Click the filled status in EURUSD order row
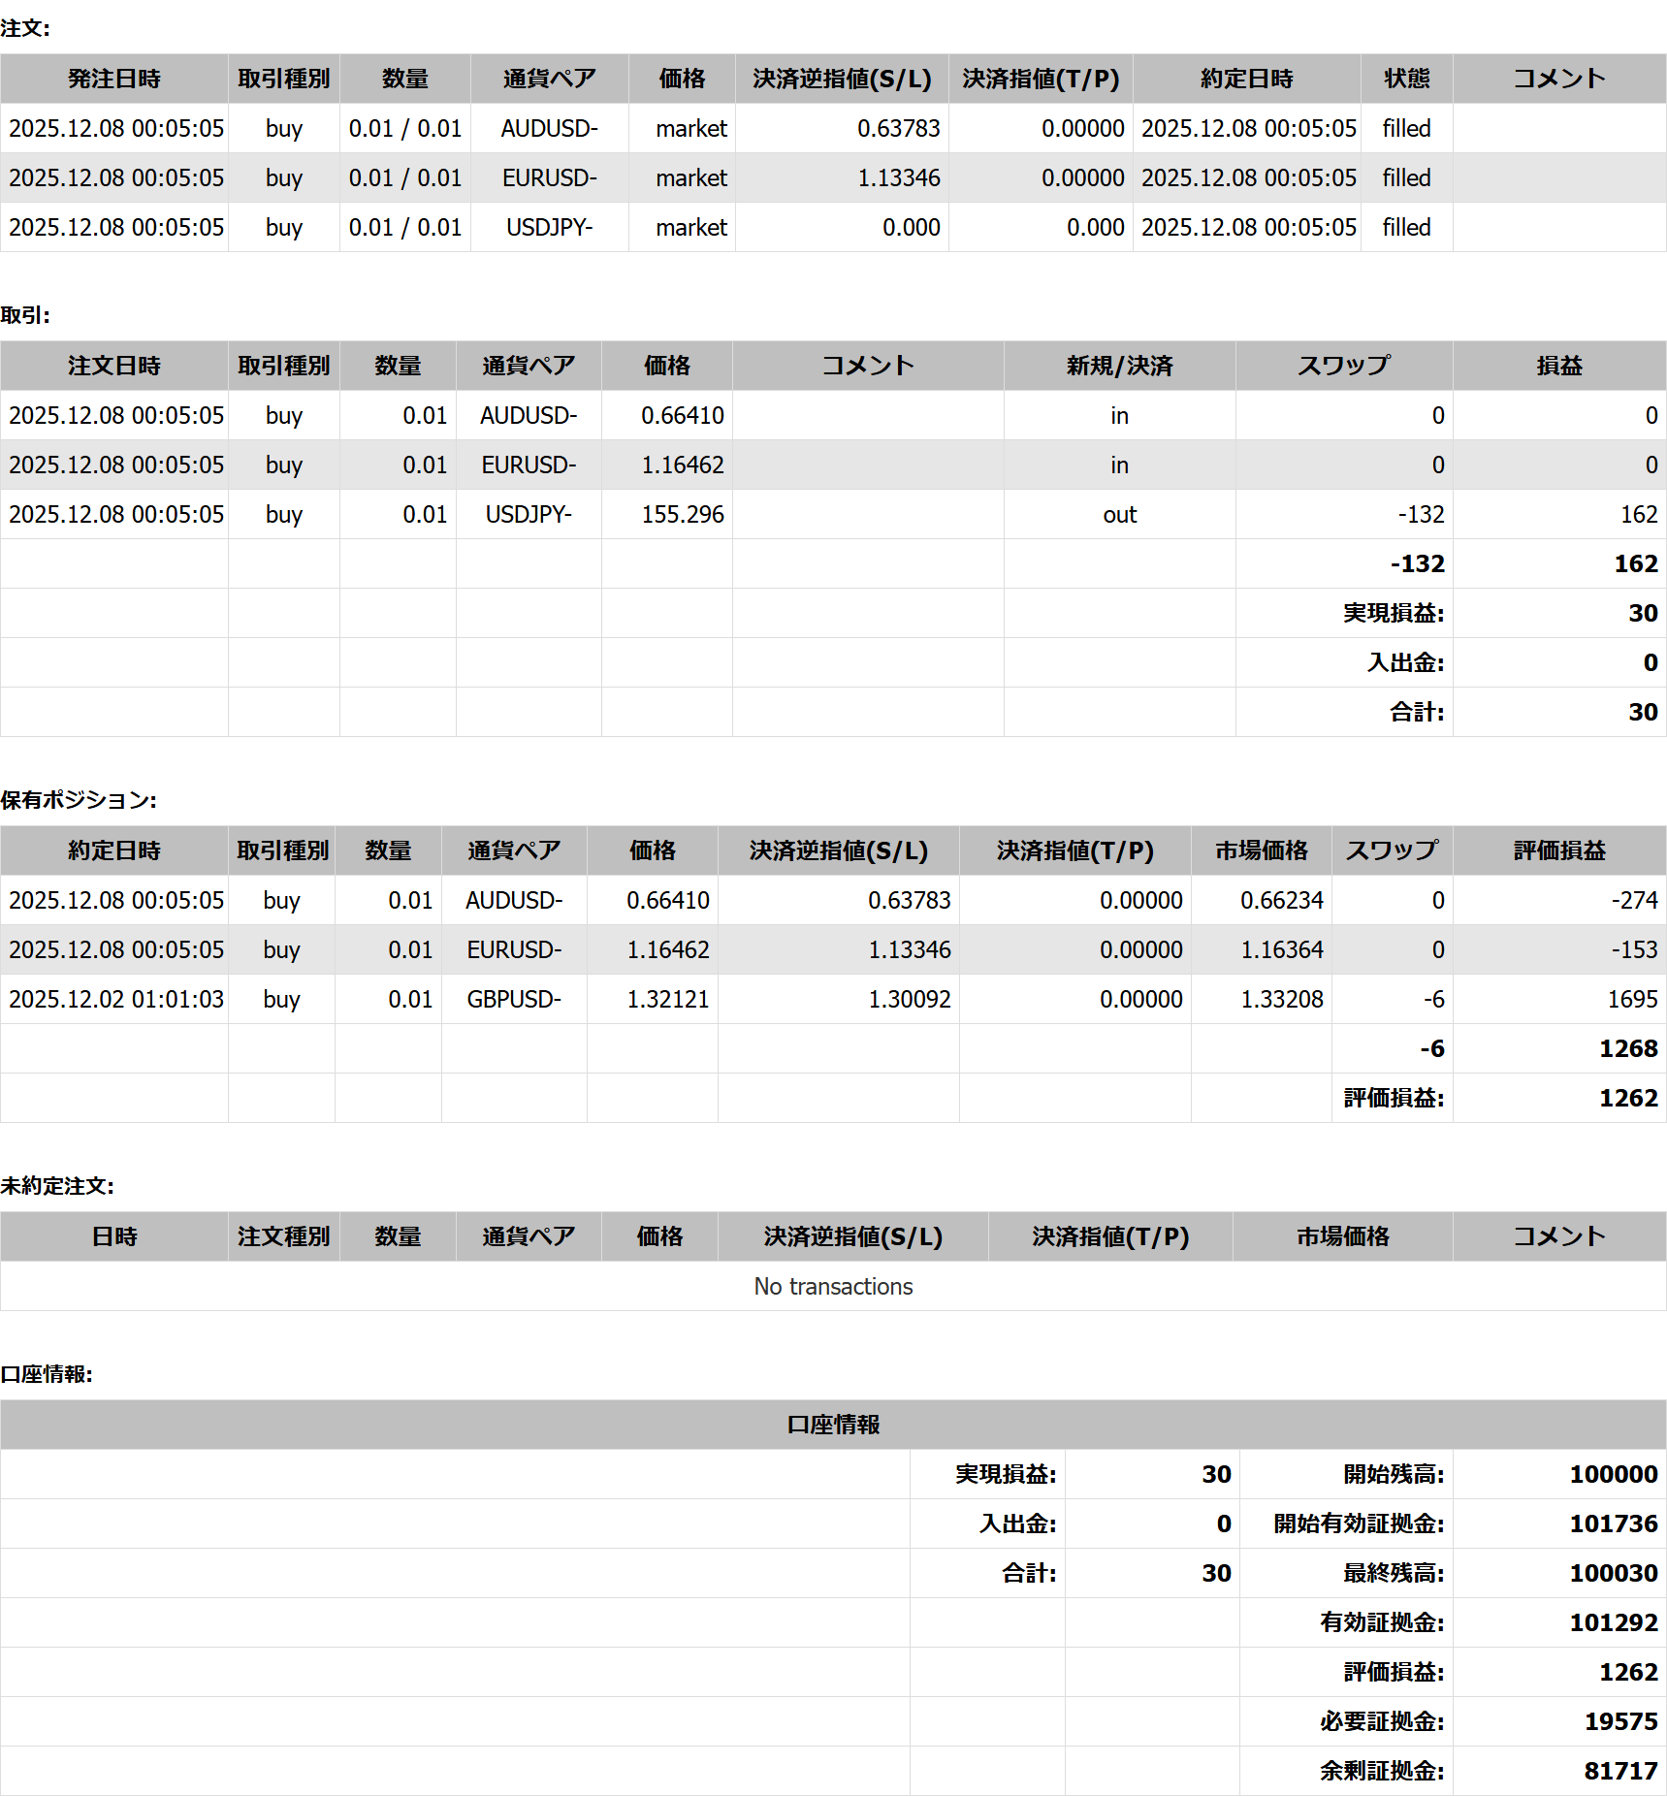This screenshot has width=1667, height=1796. [x=1406, y=177]
